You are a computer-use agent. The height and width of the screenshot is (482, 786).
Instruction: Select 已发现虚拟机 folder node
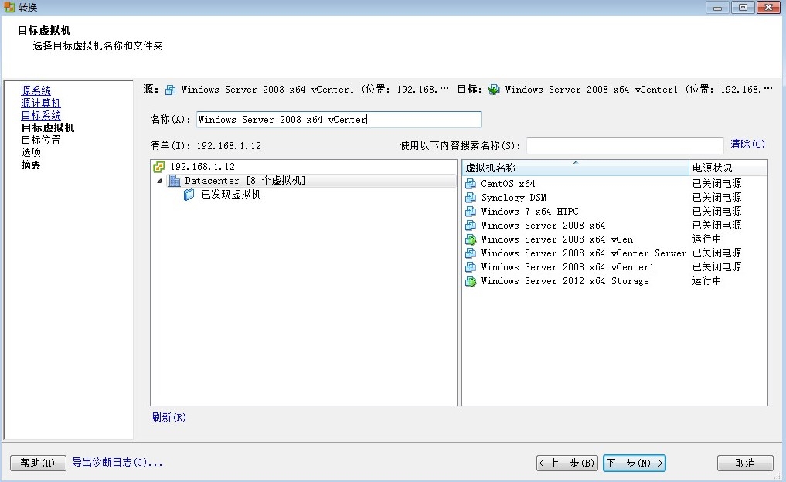pos(231,195)
